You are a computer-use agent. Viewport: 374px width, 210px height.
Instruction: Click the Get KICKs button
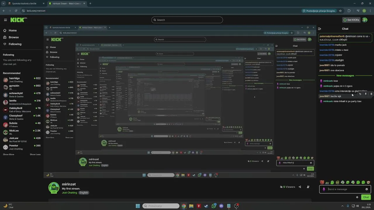click(x=351, y=20)
